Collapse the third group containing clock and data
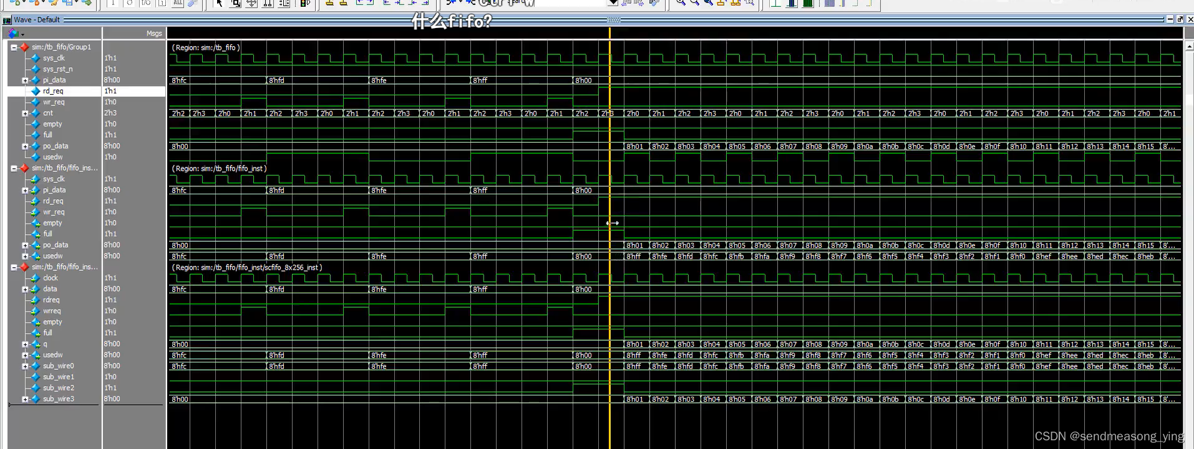This screenshot has width=1194, height=449. click(x=14, y=267)
